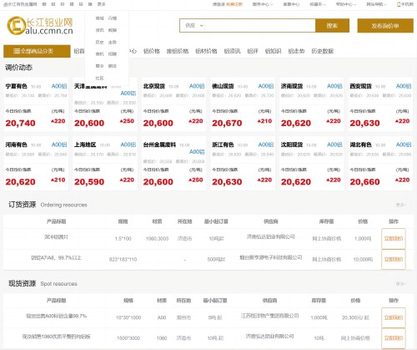Open the 全部商品分类 hamburger menu
This screenshot has height=350, width=417.
pyautogui.click(x=37, y=51)
